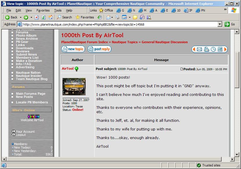Click the new topic button
The height and width of the screenshot is (169, 241).
pyautogui.click(x=73, y=49)
